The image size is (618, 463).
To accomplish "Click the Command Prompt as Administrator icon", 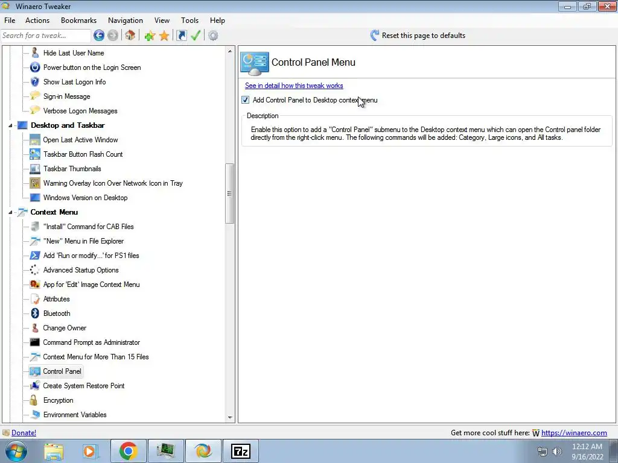I will point(35,342).
